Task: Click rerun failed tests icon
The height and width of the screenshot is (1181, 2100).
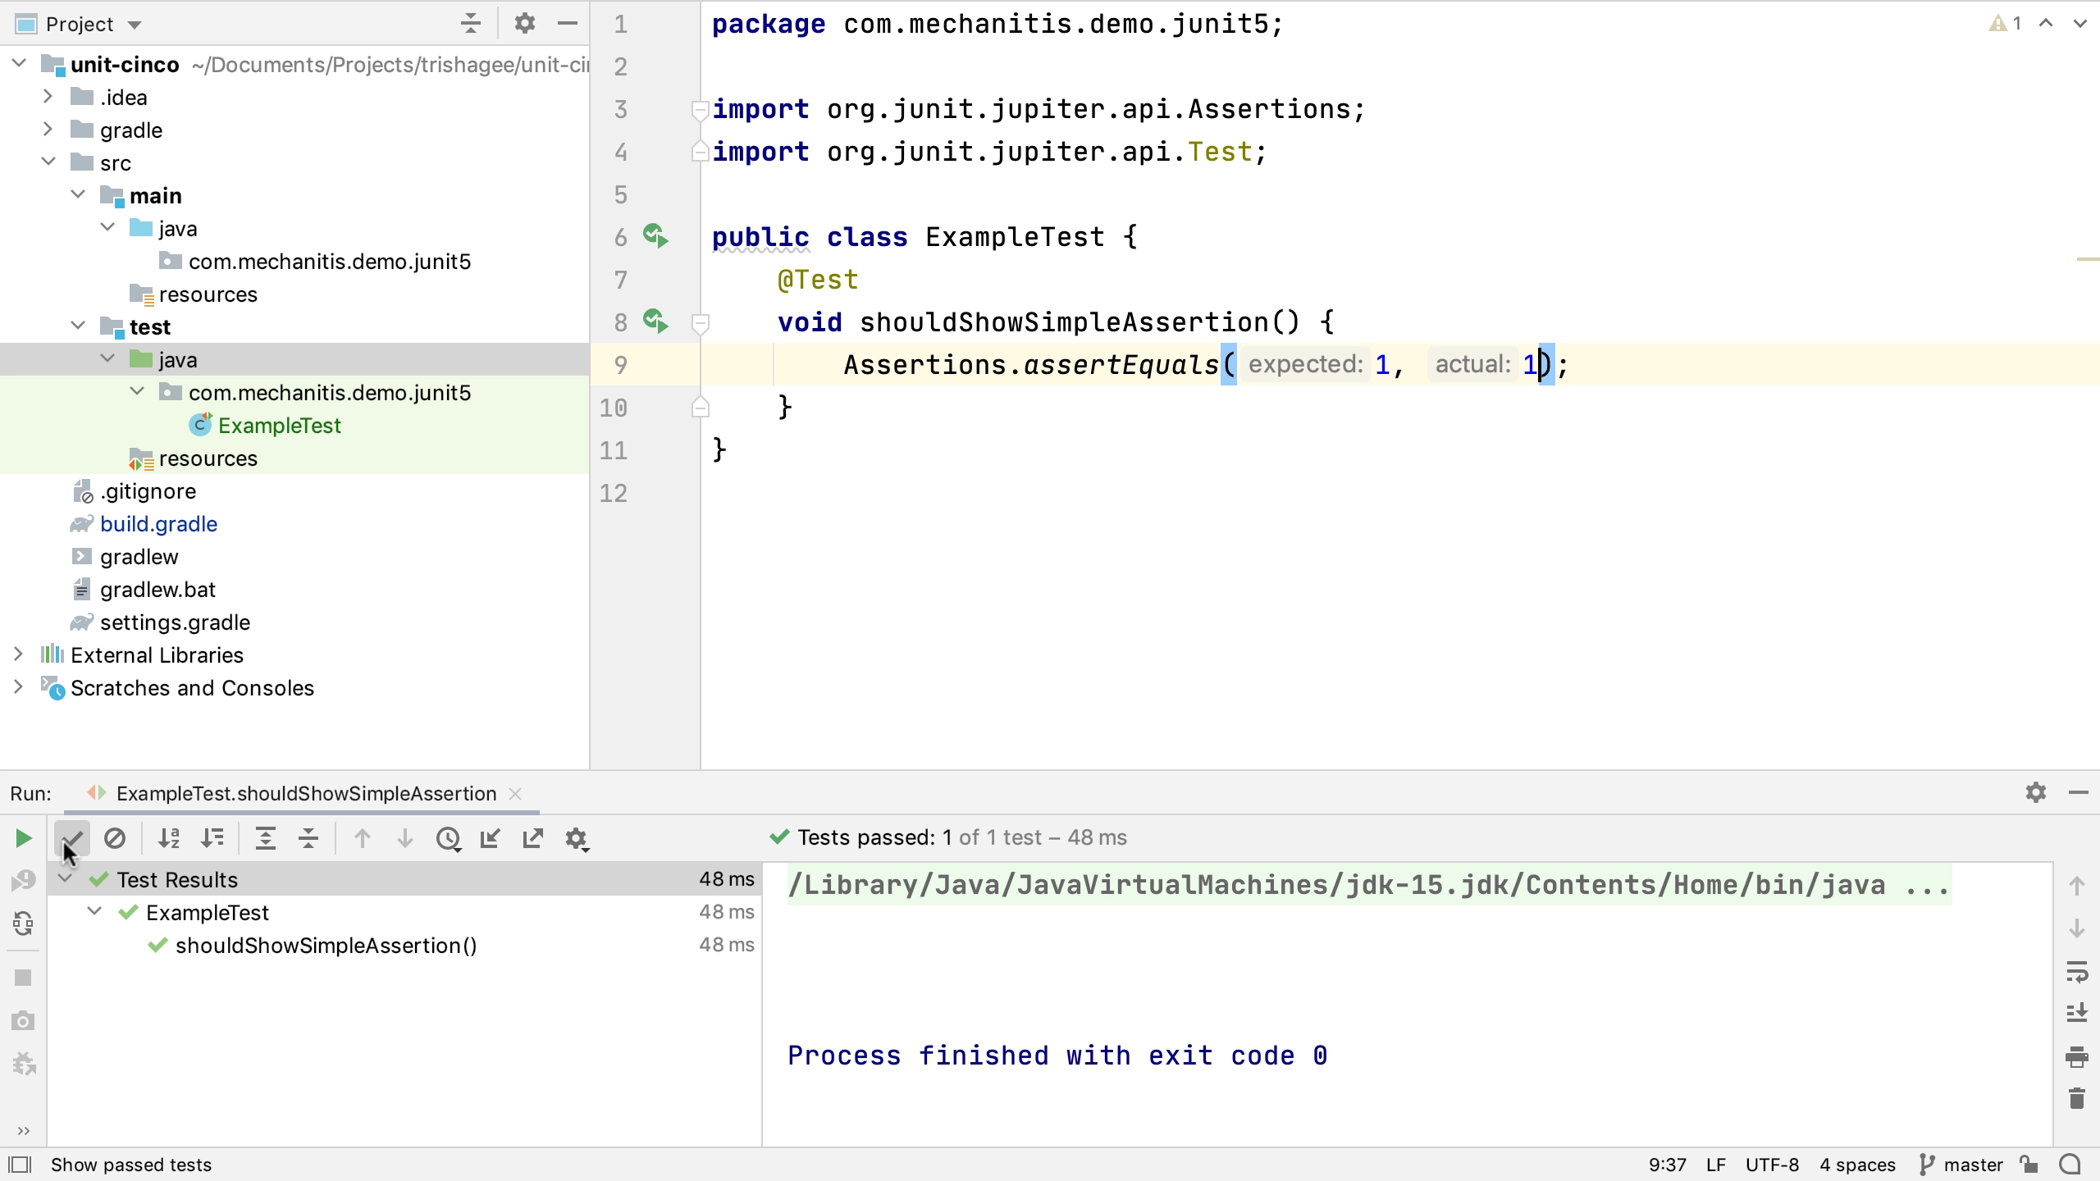Action: coord(23,880)
